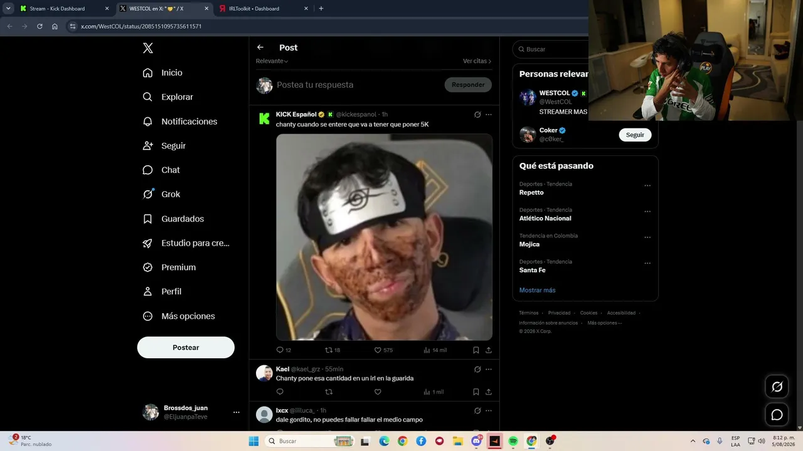
Task: Like Kael's comment
Action: [x=378, y=392]
